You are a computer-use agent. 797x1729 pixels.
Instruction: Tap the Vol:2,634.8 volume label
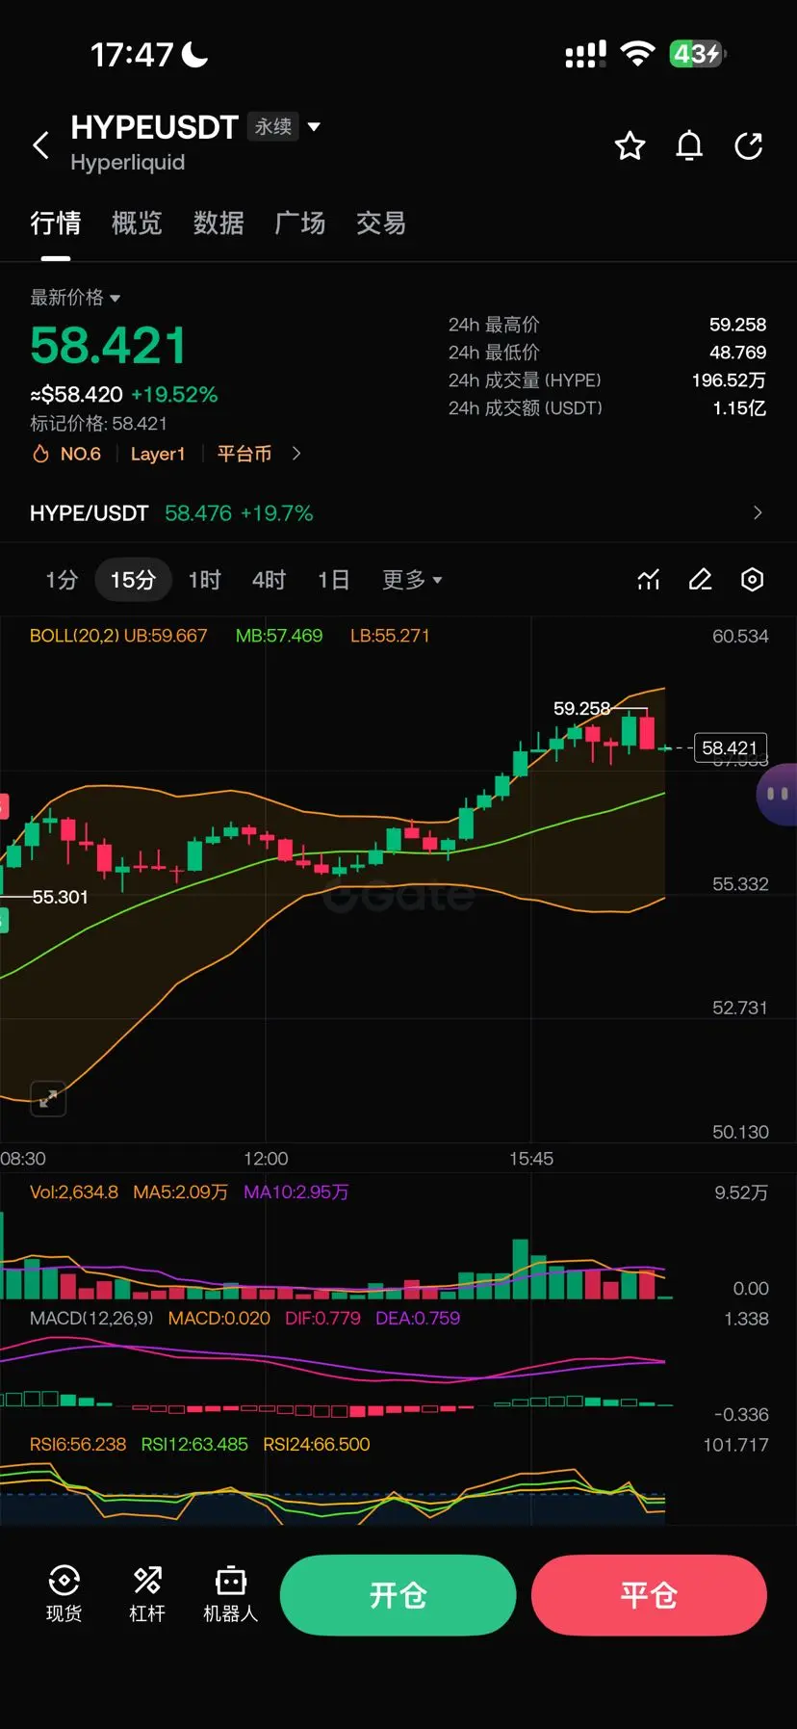(74, 1192)
